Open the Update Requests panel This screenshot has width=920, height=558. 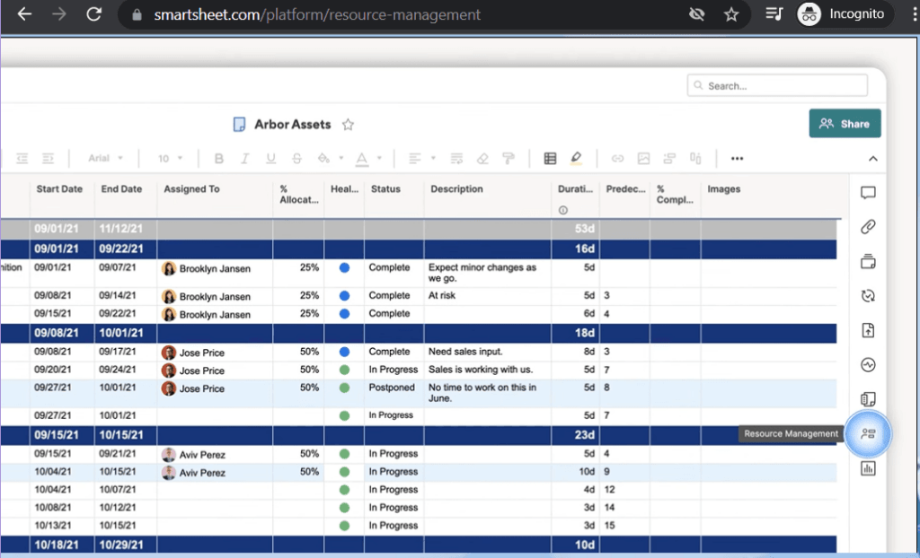(867, 295)
